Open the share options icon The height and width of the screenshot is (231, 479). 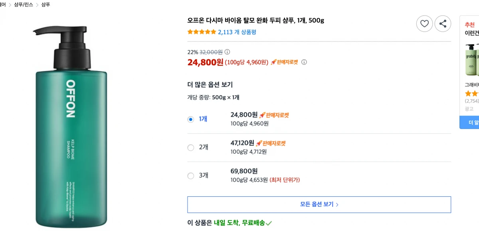[443, 23]
